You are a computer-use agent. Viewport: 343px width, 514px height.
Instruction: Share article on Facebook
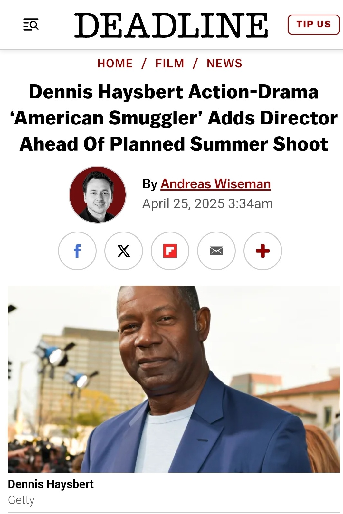click(77, 251)
